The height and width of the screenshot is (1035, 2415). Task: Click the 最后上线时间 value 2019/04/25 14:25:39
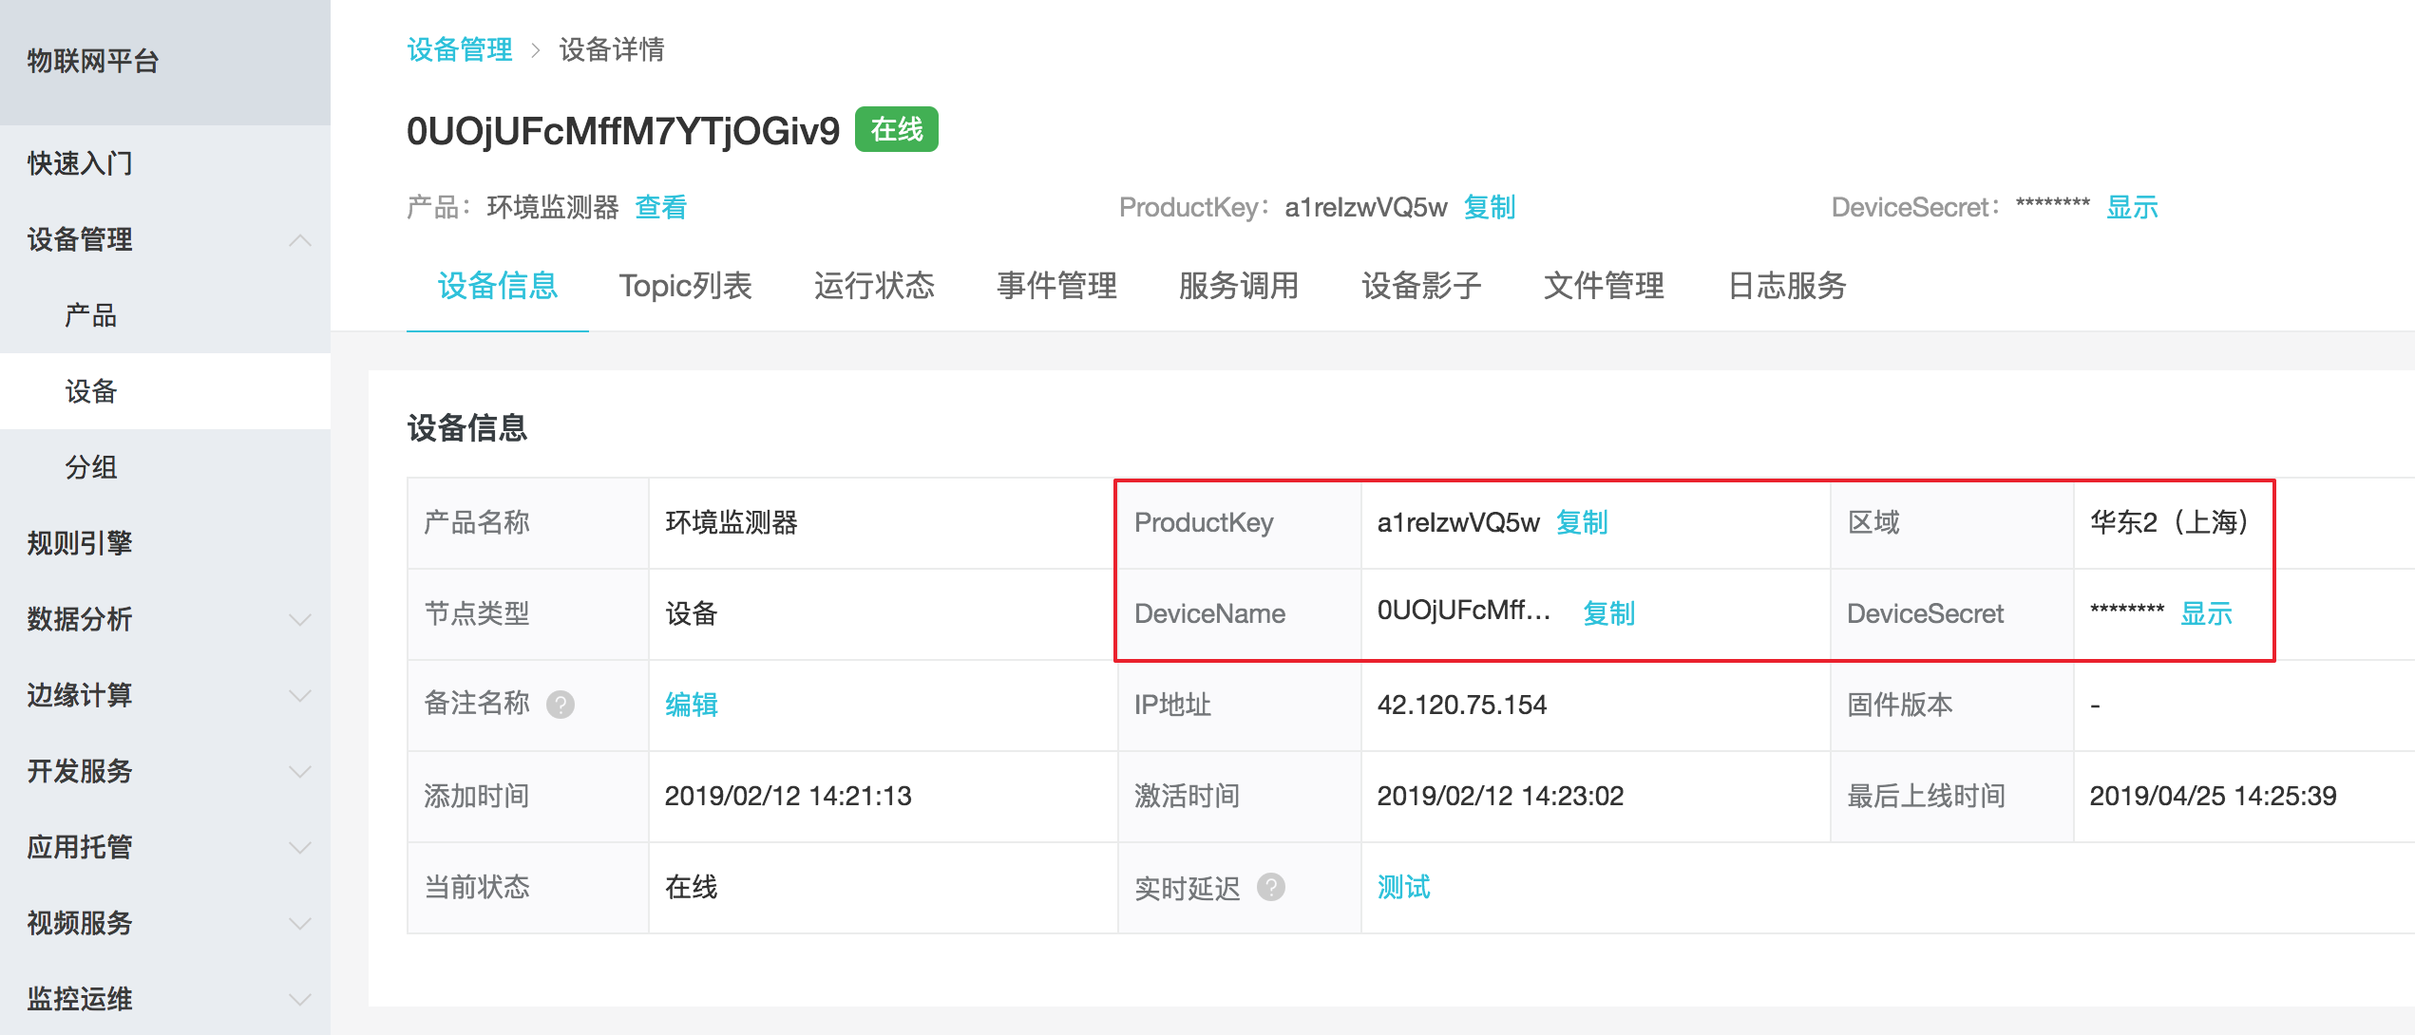tap(2213, 796)
